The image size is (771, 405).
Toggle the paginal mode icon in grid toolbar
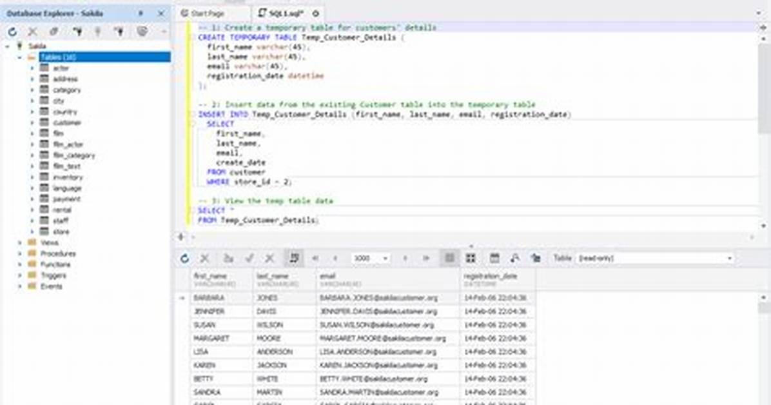point(294,259)
